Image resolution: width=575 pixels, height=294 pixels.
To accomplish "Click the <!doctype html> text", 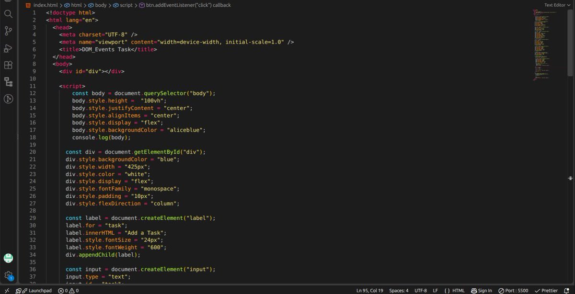I will (70, 13).
